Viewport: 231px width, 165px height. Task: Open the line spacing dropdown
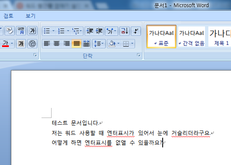(x=99, y=44)
